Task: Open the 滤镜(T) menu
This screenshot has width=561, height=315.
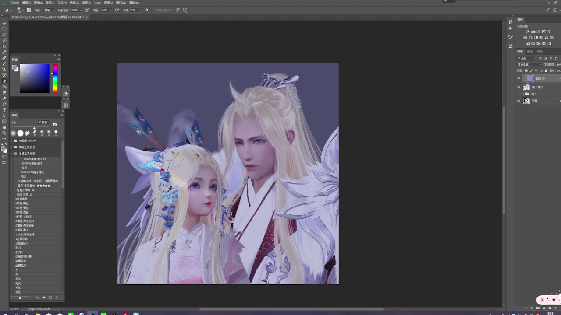Action: pos(86,3)
